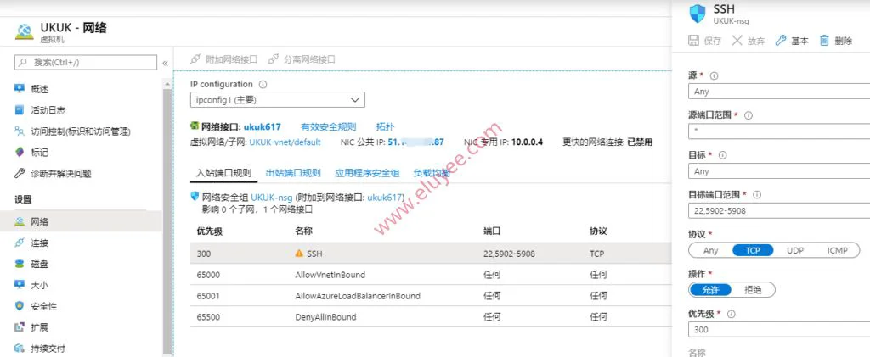The height and width of the screenshot is (357, 870).
Task: Collapse the sidebar with double chevron
Action: (165, 63)
